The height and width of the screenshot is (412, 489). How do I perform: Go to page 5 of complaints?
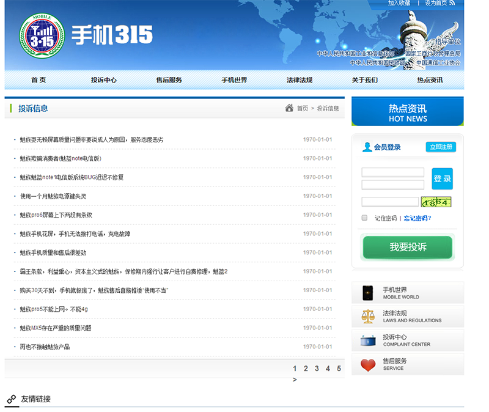click(339, 369)
